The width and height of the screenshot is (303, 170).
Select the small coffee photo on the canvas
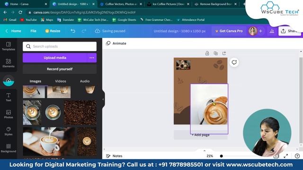coord(183,65)
